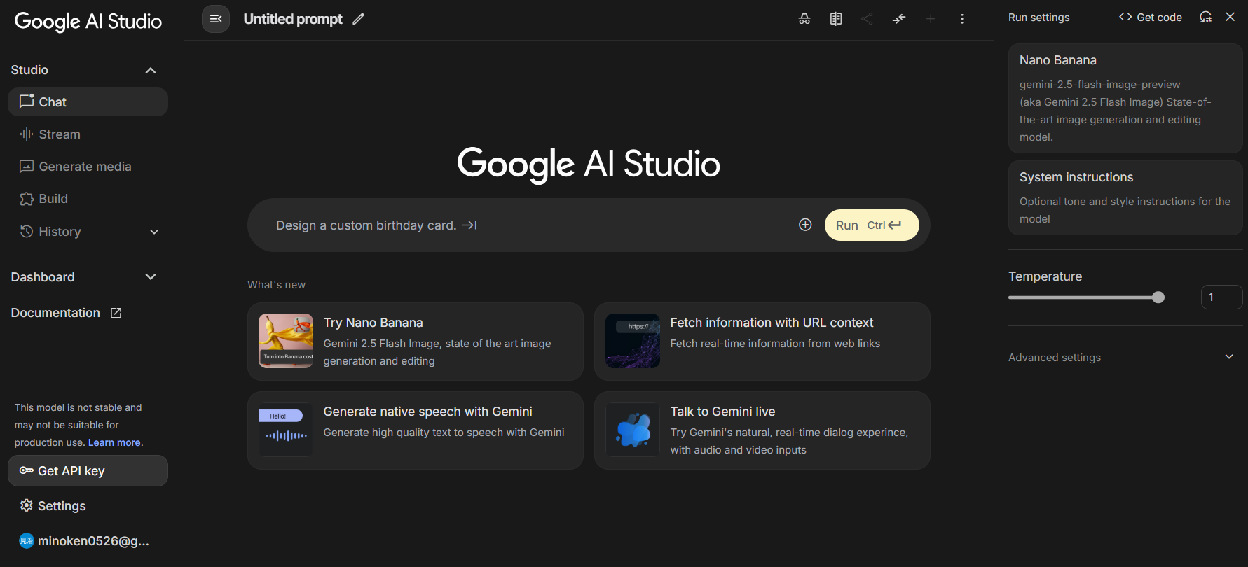1248x567 pixels.
Task: Click the Tab arrow icon after the suggested prompt
Action: click(x=469, y=225)
